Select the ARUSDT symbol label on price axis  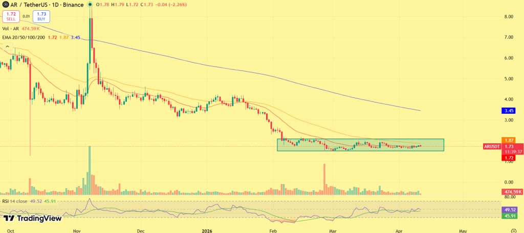(493, 146)
